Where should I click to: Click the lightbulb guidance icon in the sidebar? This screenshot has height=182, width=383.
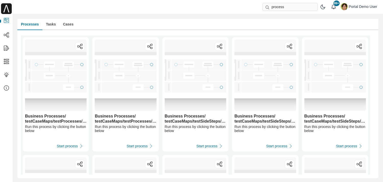tap(6, 75)
